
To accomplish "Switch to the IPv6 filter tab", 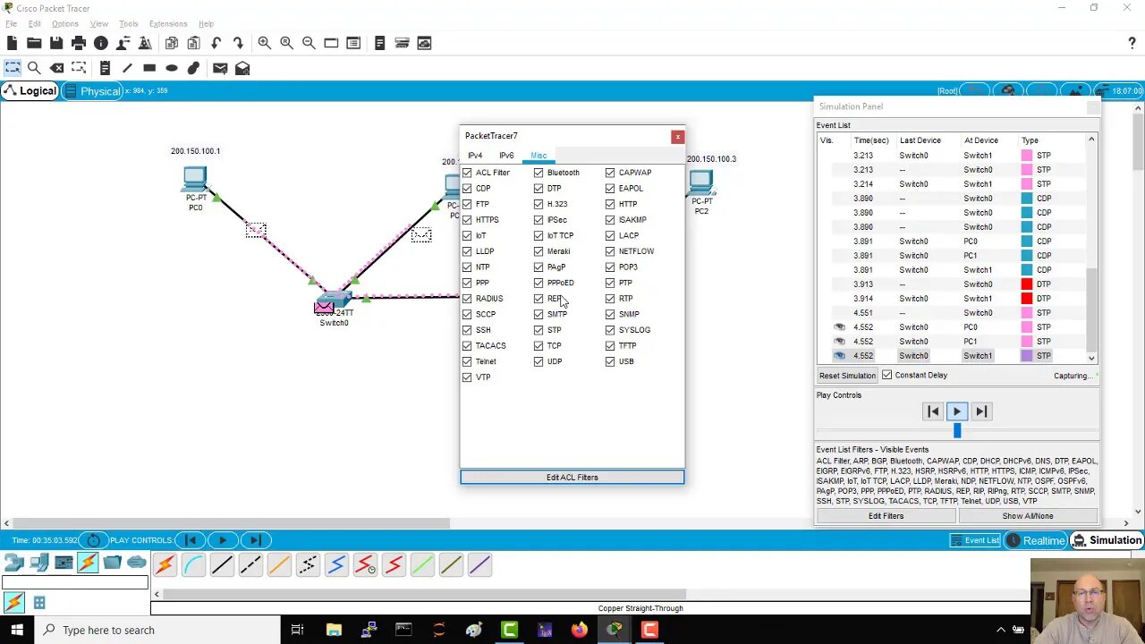I will (506, 156).
